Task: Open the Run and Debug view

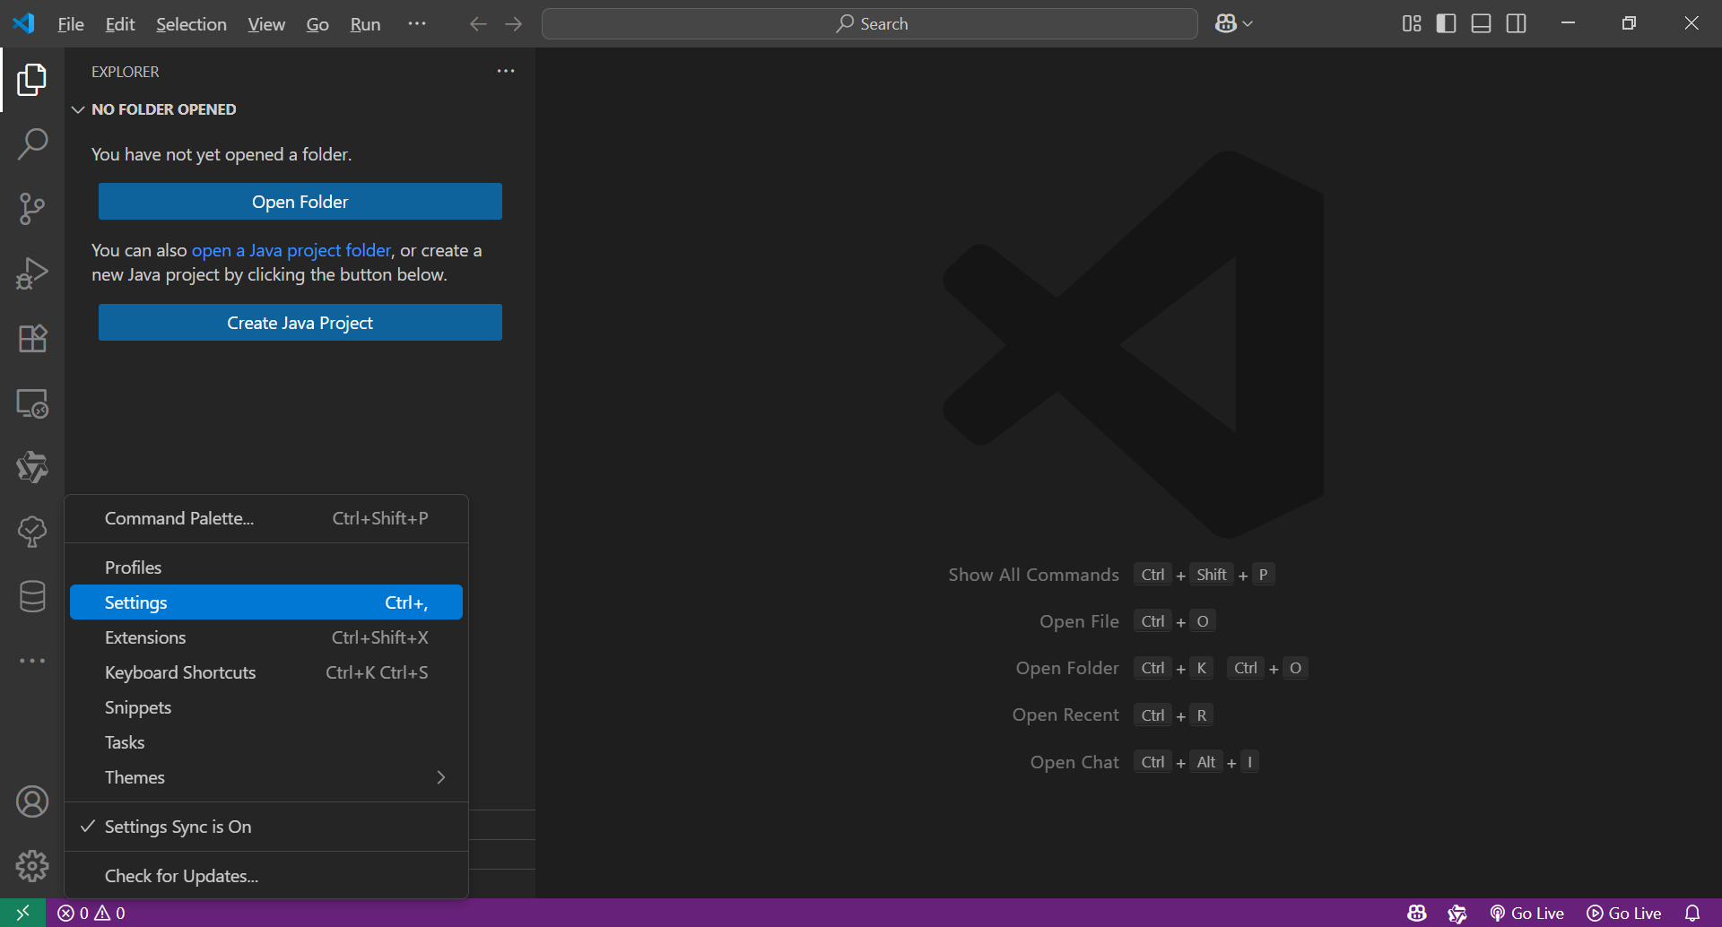Action: (x=32, y=273)
